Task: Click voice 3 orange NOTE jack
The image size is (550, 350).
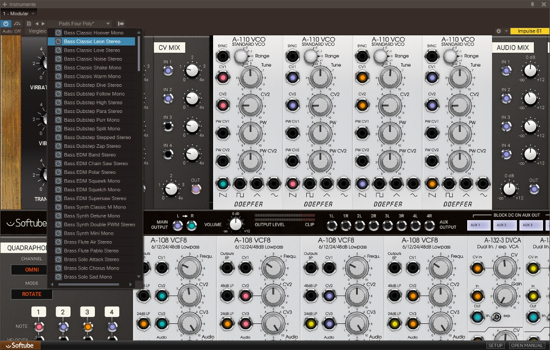Action: point(87,327)
